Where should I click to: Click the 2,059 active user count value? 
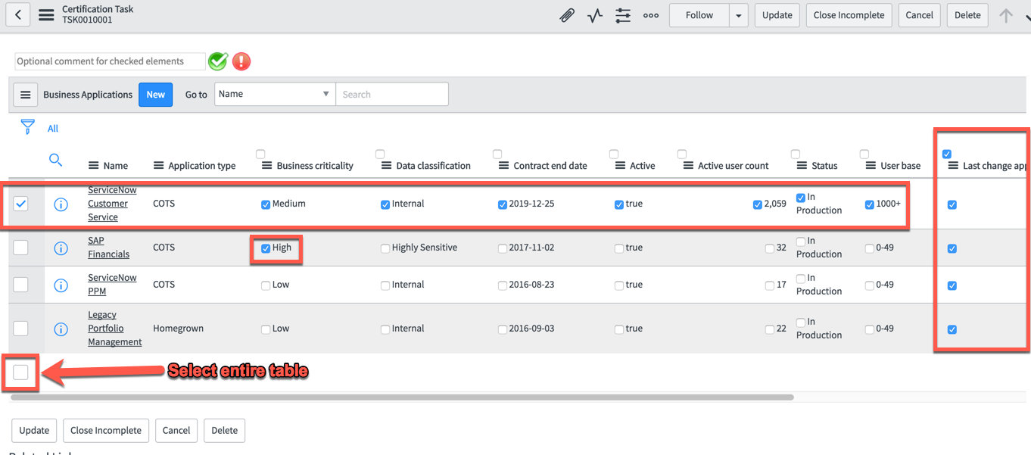click(775, 204)
